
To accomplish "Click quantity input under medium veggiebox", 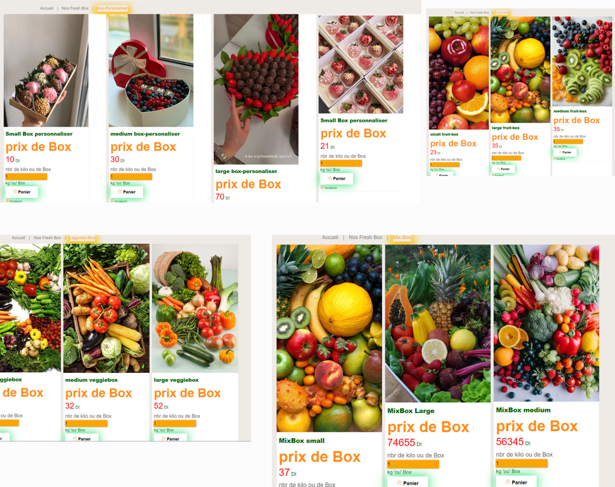I will pos(86,423).
